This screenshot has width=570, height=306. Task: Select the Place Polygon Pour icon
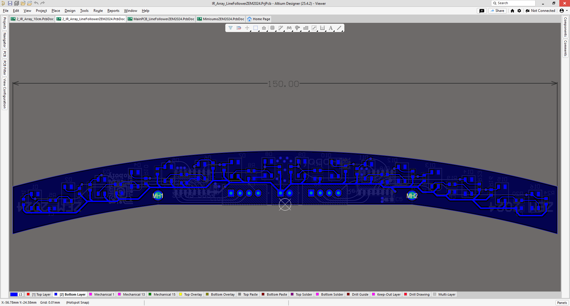tap(306, 28)
